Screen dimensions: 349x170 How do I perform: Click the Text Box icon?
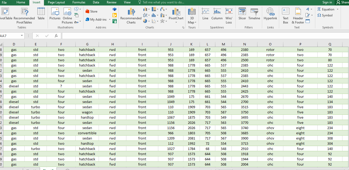pyautogui.click(x=285, y=16)
